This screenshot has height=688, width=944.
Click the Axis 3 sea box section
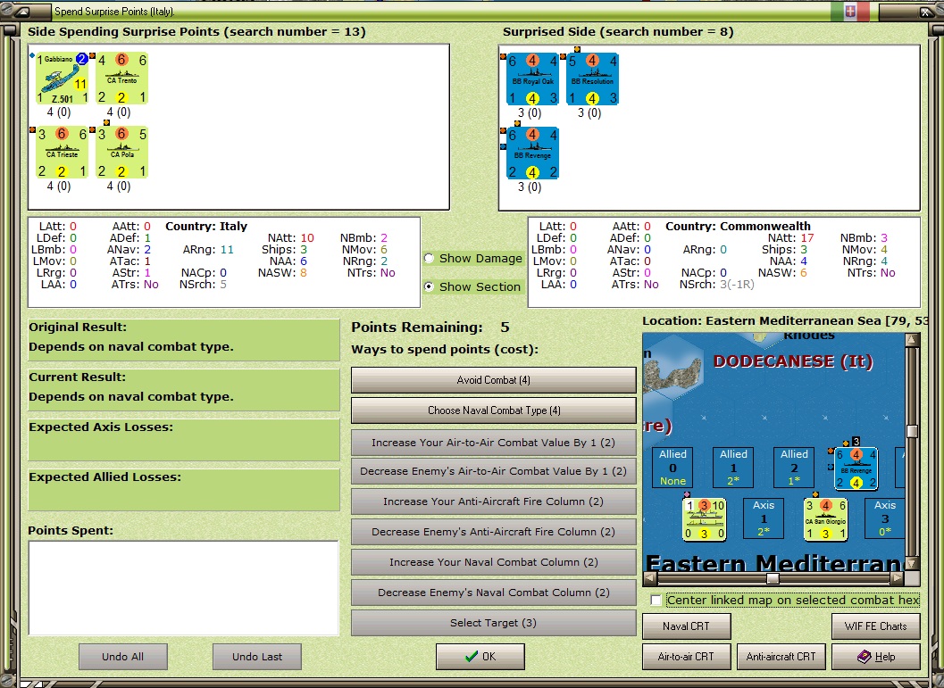coord(884,518)
